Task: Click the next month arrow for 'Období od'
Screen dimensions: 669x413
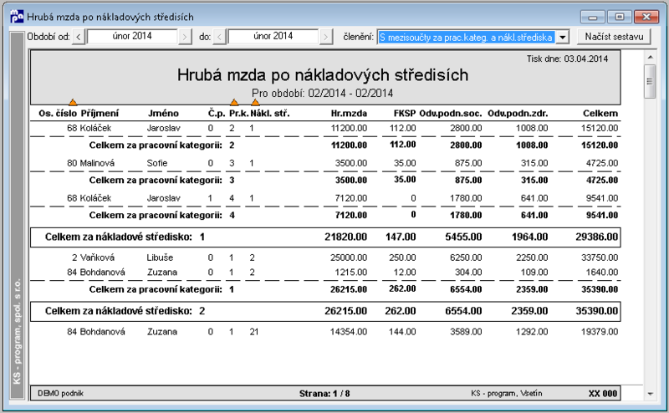Action: click(x=185, y=37)
